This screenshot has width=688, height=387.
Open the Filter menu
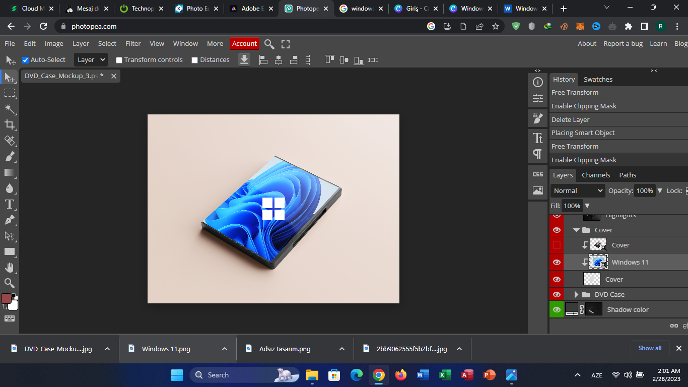pos(133,44)
